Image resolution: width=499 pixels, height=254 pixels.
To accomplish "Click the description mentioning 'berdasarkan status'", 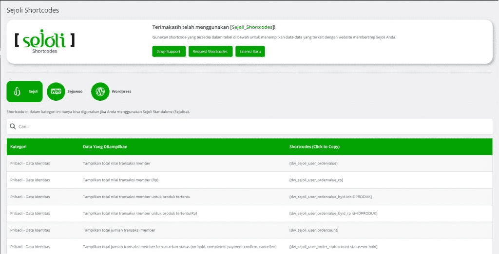I will coord(179,247).
